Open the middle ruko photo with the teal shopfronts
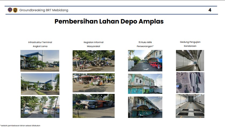Screen dimensions: 225x127 pyautogui.click(x=145, y=84)
